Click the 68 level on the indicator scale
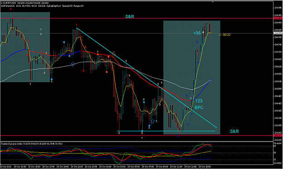The width and height of the screenshot is (283, 169). [x=275, y=146]
